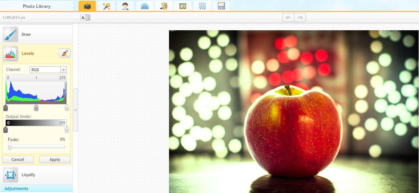Cancel the Levels adjustment
The height and width of the screenshot is (193, 419).
(18, 159)
